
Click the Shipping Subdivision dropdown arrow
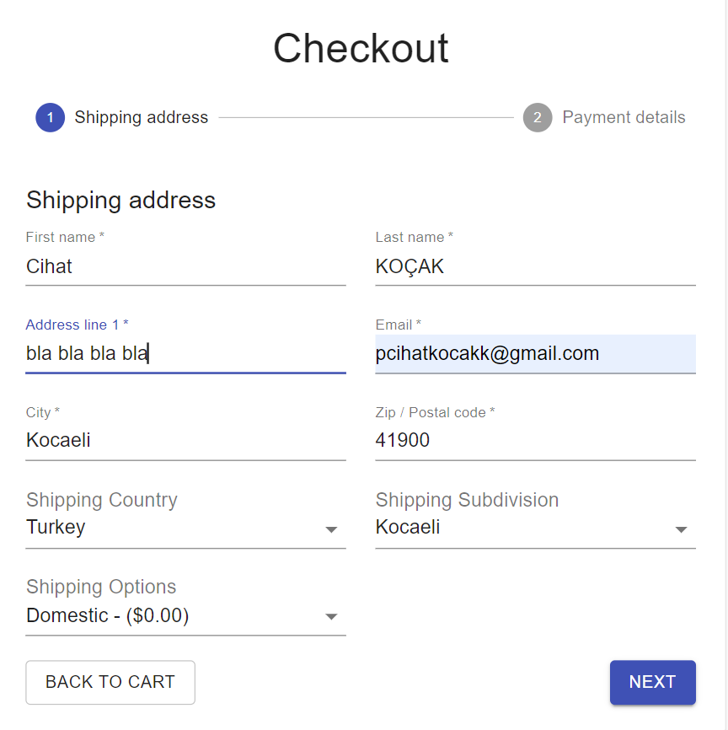tap(681, 529)
